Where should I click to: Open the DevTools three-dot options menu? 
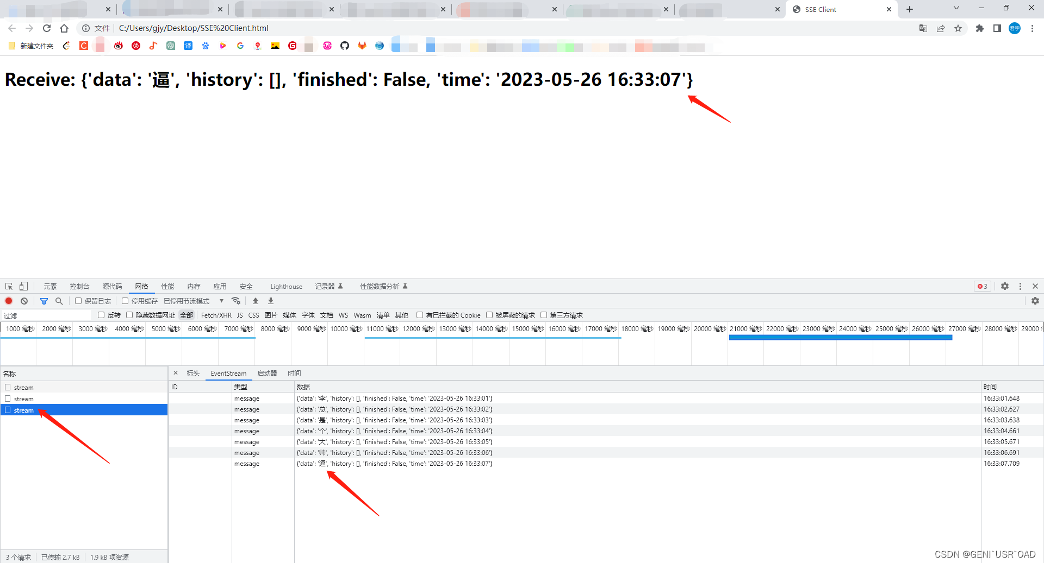(1020, 286)
